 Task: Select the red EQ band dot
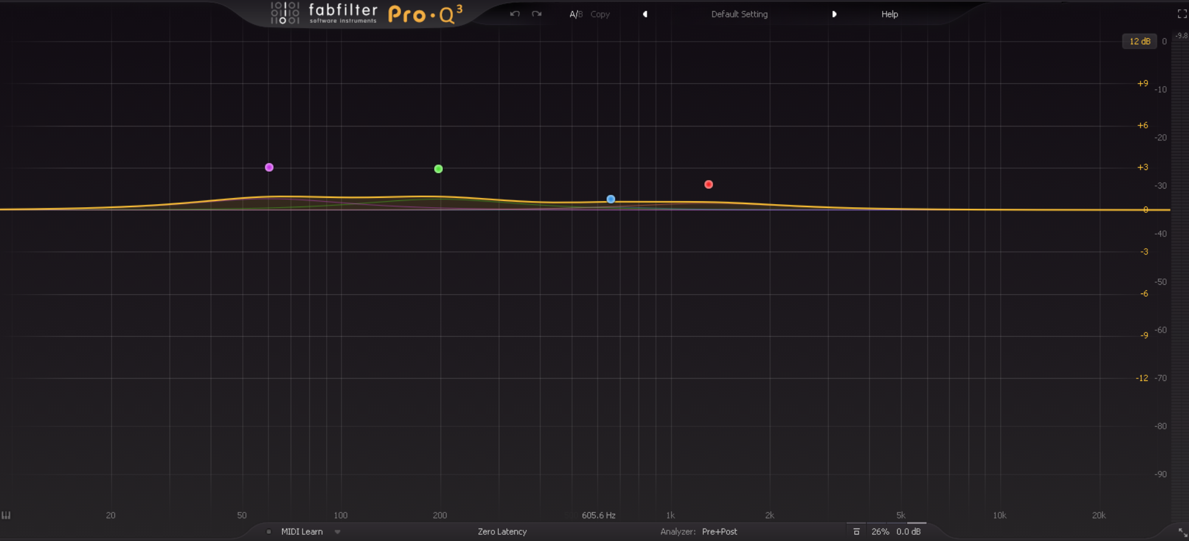709,184
